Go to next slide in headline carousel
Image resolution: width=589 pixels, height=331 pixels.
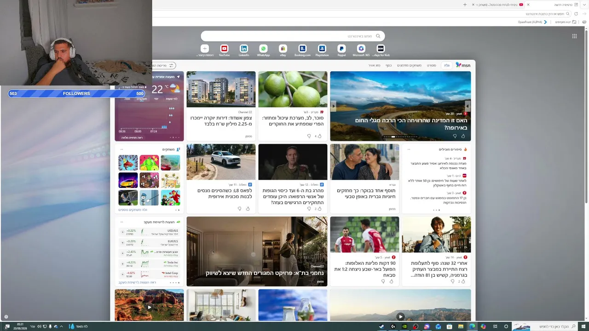click(x=334, y=106)
